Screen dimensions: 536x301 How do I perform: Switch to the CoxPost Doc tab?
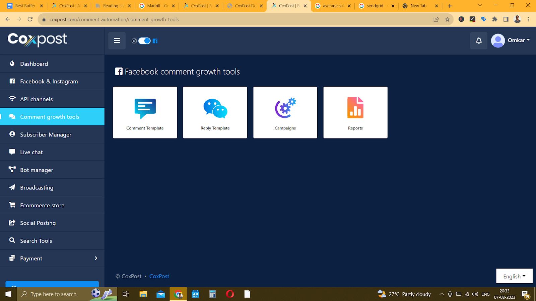(x=245, y=6)
